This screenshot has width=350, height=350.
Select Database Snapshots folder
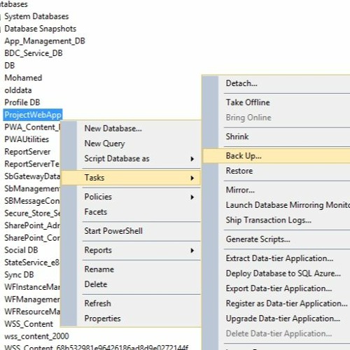tap(40, 29)
